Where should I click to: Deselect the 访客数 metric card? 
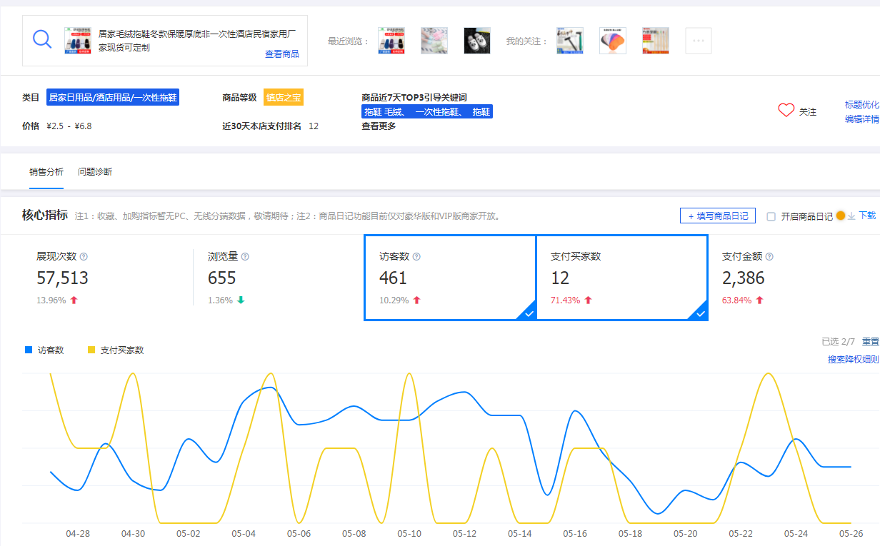(x=450, y=278)
